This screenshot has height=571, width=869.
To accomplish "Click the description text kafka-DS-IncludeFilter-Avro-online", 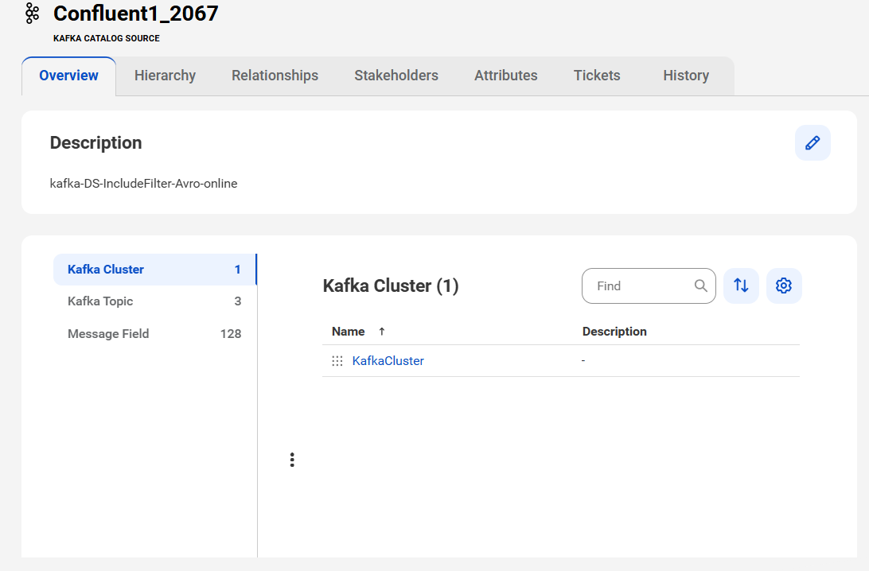I will click(143, 184).
